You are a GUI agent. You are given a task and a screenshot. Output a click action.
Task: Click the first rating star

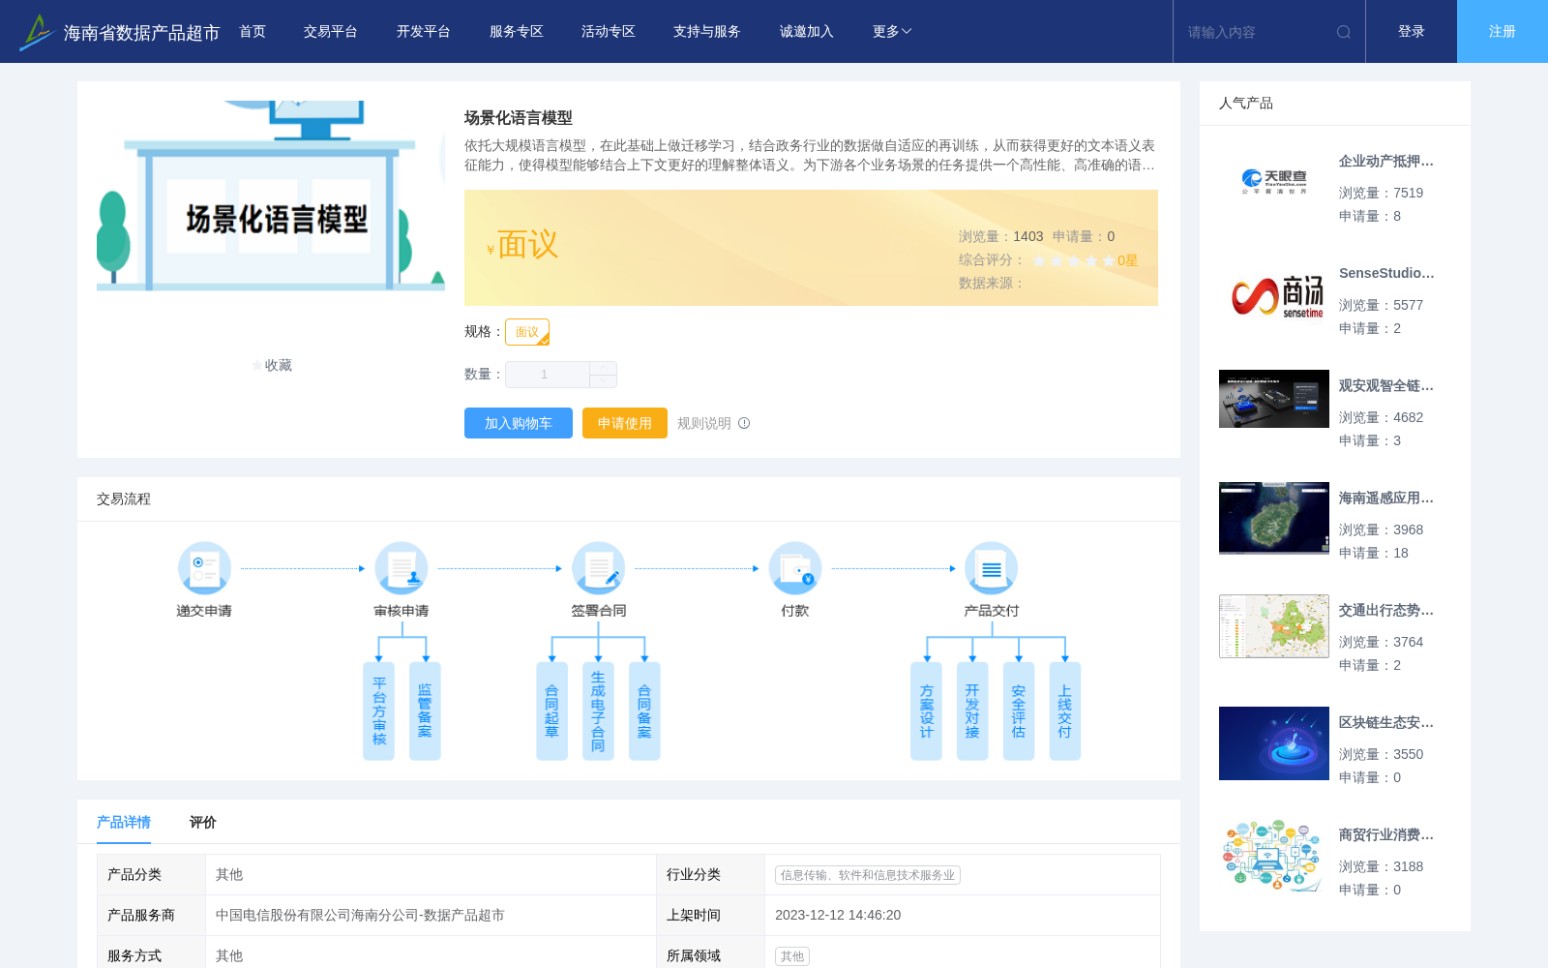1039,260
